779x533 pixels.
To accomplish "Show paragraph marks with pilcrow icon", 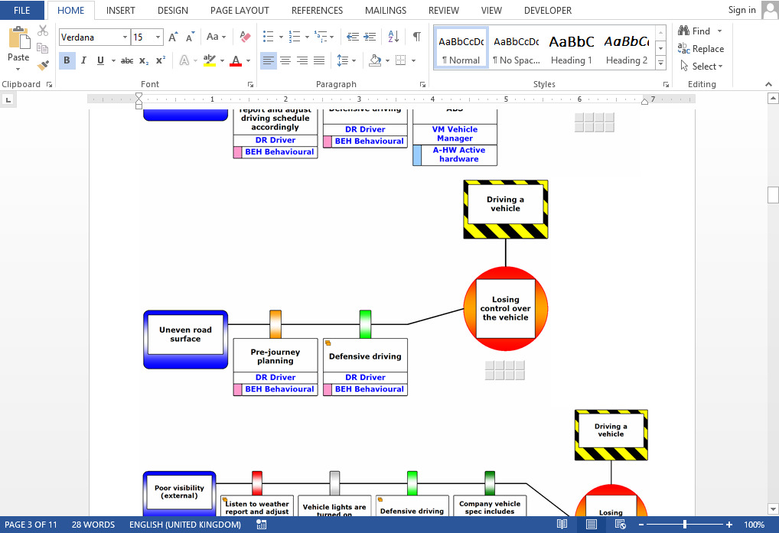I will click(x=416, y=37).
